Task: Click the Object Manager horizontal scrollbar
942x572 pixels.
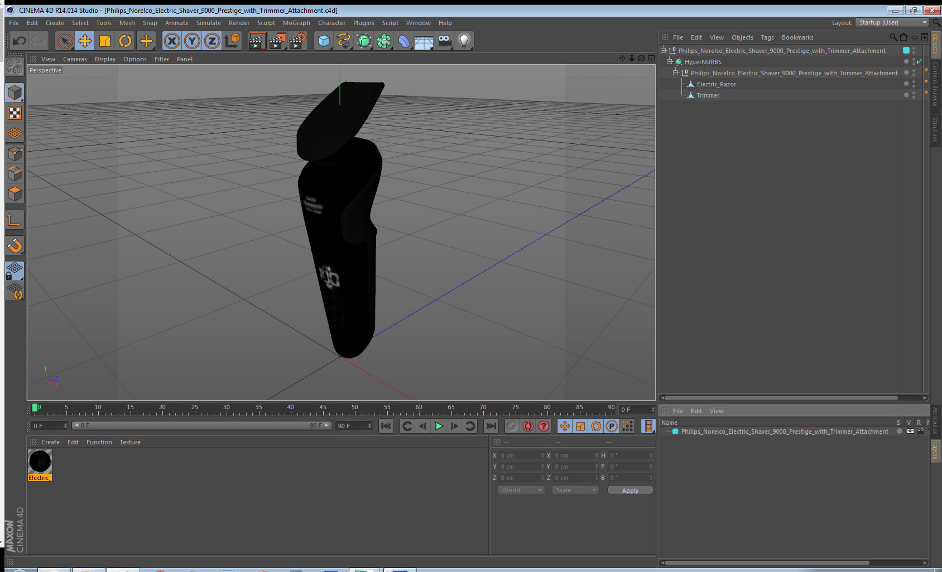Action: tap(781, 398)
